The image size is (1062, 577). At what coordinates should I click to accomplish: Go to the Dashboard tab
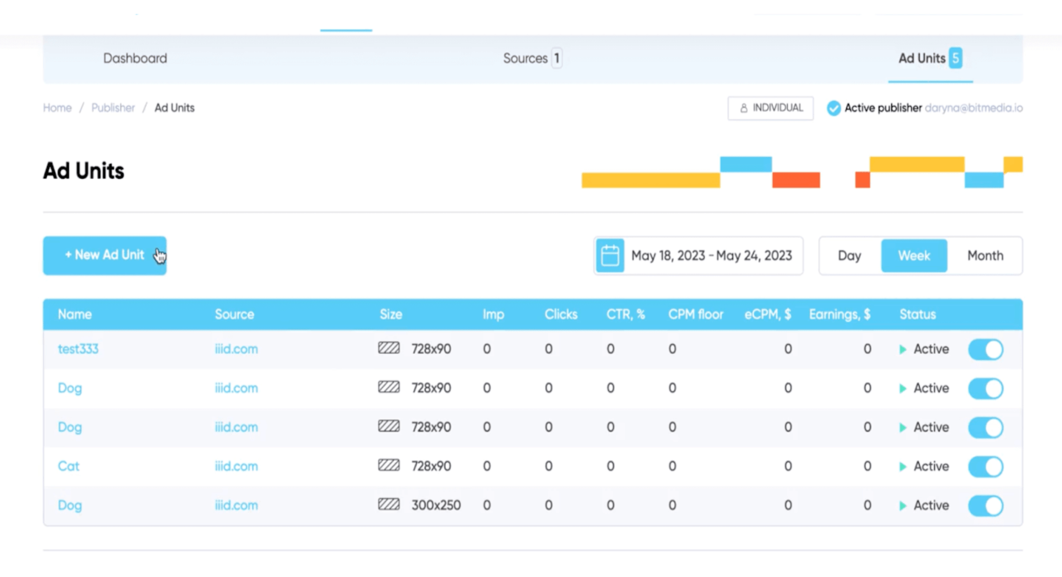(x=135, y=58)
